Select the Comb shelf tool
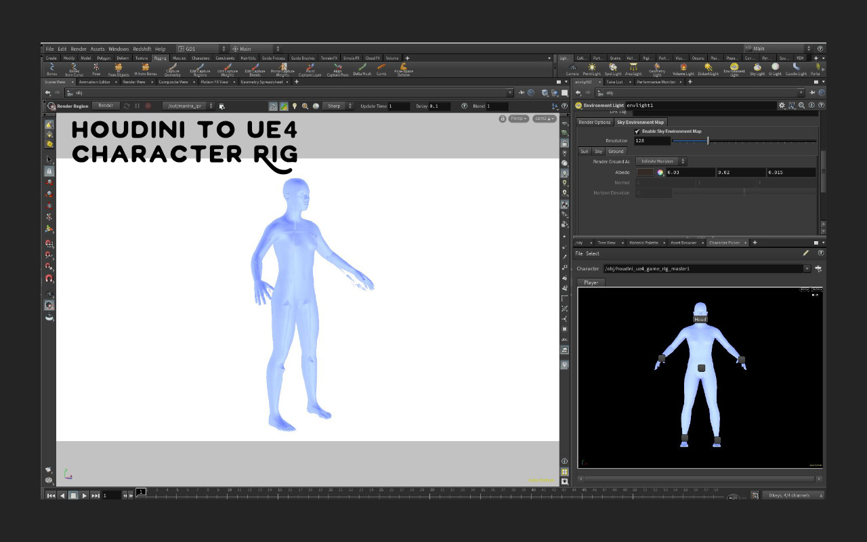Viewport: 867px width, 542px height. 381,69
